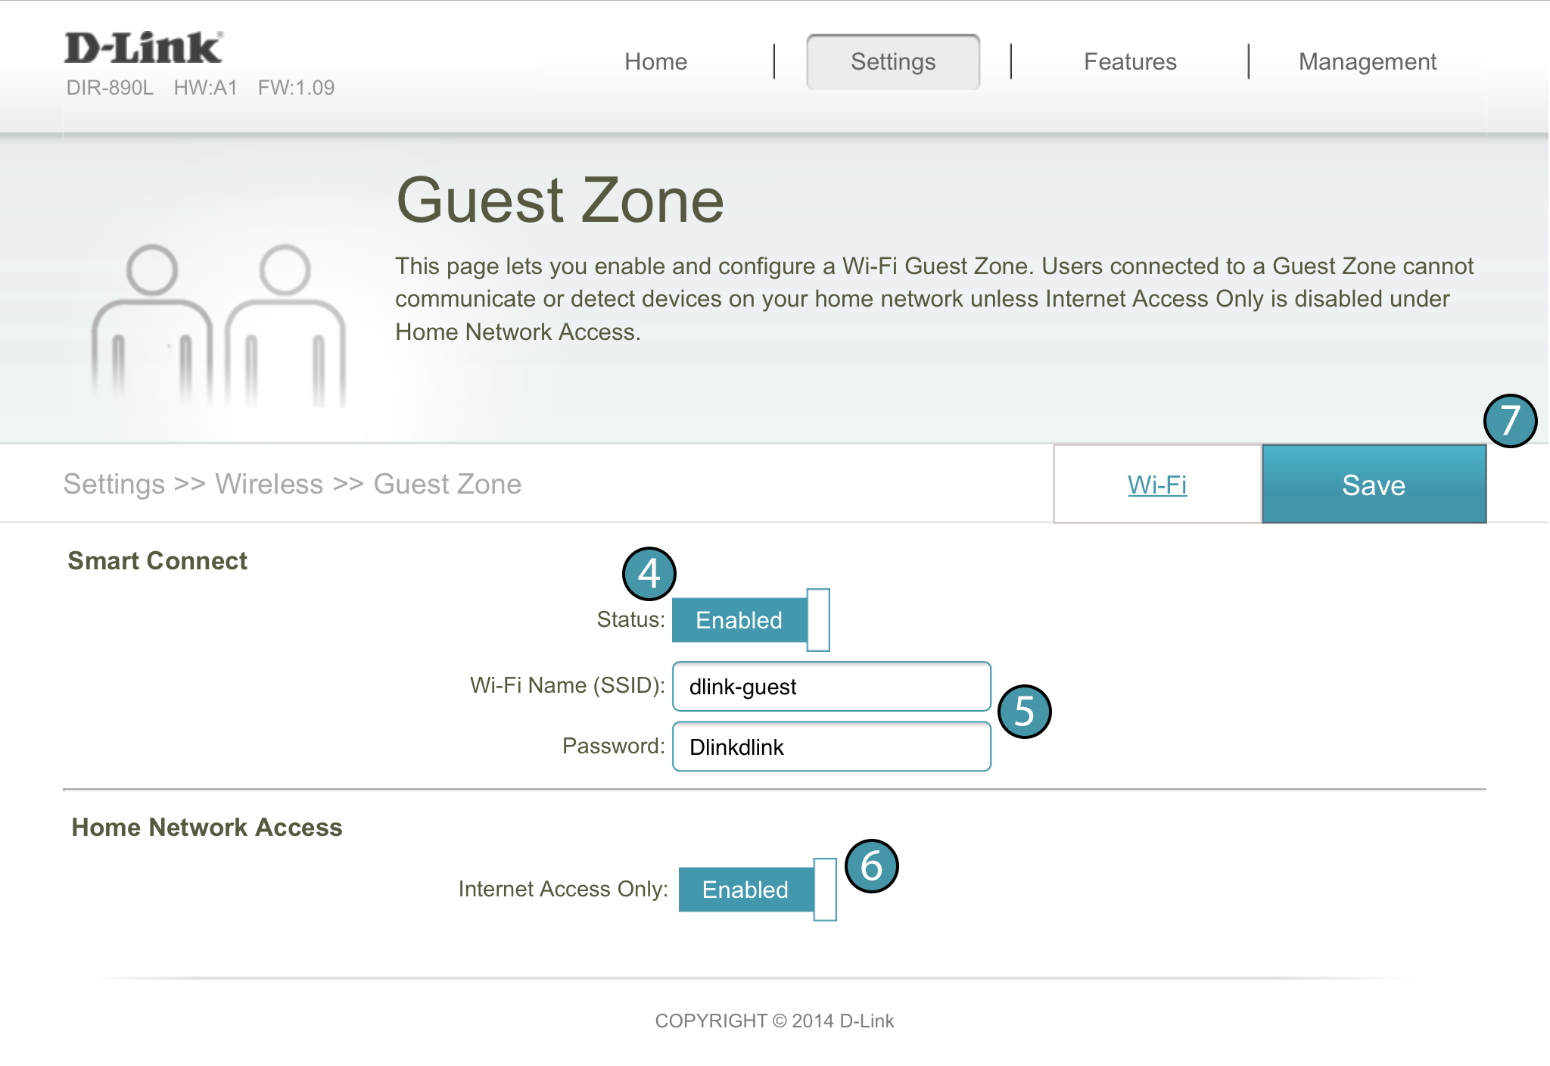Click callout marker number 5
This screenshot has height=1066, width=1550.
point(1024,712)
